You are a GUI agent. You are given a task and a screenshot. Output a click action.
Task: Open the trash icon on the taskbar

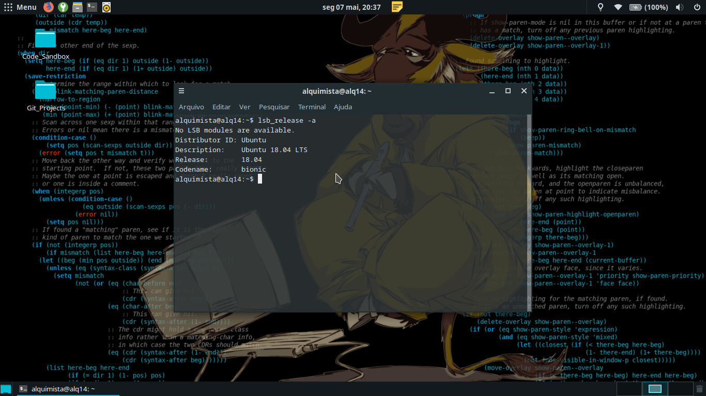(x=699, y=389)
